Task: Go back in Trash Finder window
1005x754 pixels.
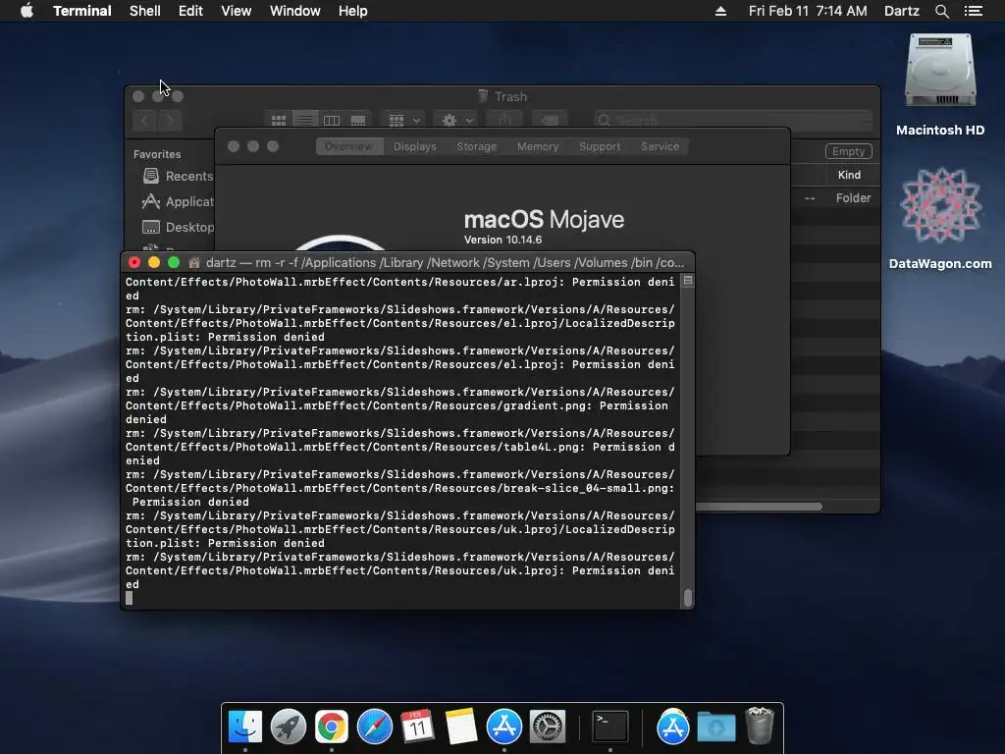Action: [x=145, y=120]
